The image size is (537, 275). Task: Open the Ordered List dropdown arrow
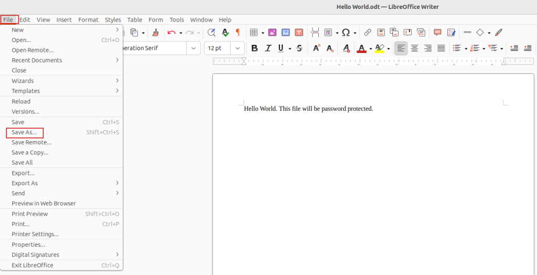point(484,49)
